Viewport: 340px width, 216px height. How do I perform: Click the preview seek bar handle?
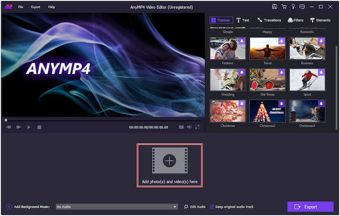tap(6, 120)
